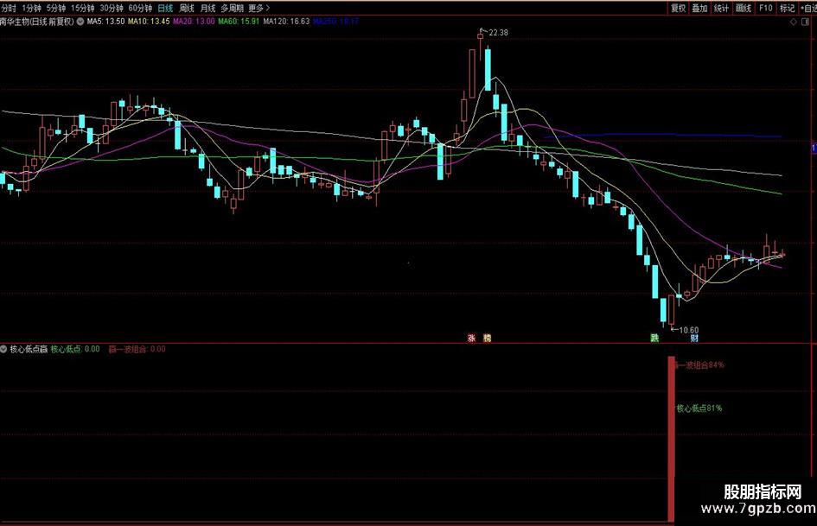Click the red 赢一波组合: 0.00 value
Viewport: 817px width, 526px height.
(x=137, y=349)
